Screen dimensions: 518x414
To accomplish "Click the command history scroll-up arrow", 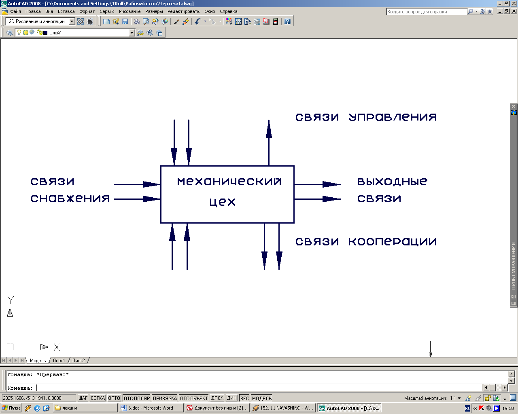I will [511, 374].
